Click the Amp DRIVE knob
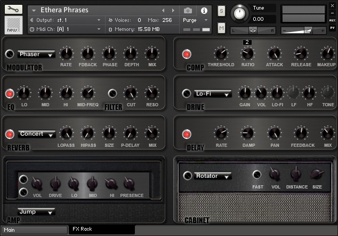338x236 pixels. [x=55, y=184]
